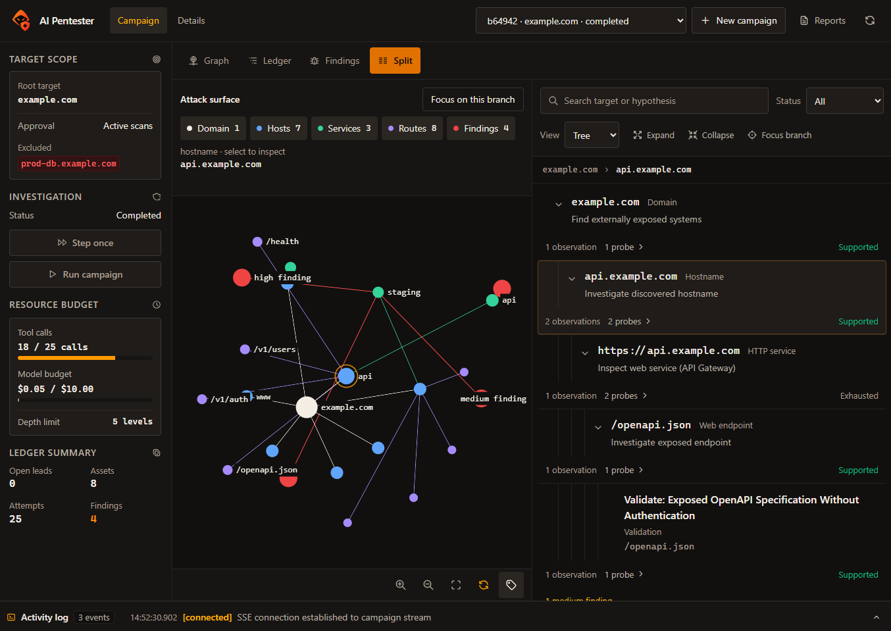Collapse the api.example.com Hostname row
The height and width of the screenshot is (631, 891).
pyautogui.click(x=572, y=278)
